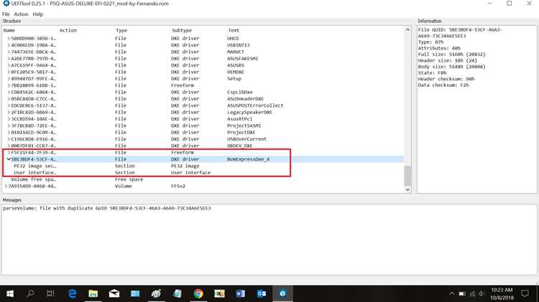
Task: Expand the Setup DXE driver entry
Action: [x=9, y=79]
